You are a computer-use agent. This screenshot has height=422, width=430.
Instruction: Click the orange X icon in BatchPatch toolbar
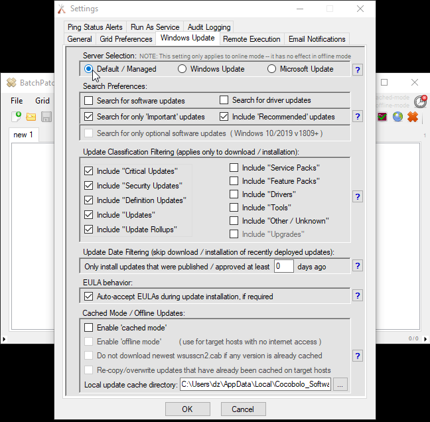[413, 117]
